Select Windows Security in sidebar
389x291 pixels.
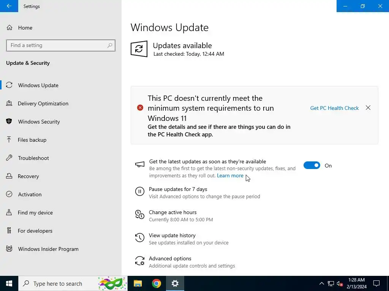(61, 122)
